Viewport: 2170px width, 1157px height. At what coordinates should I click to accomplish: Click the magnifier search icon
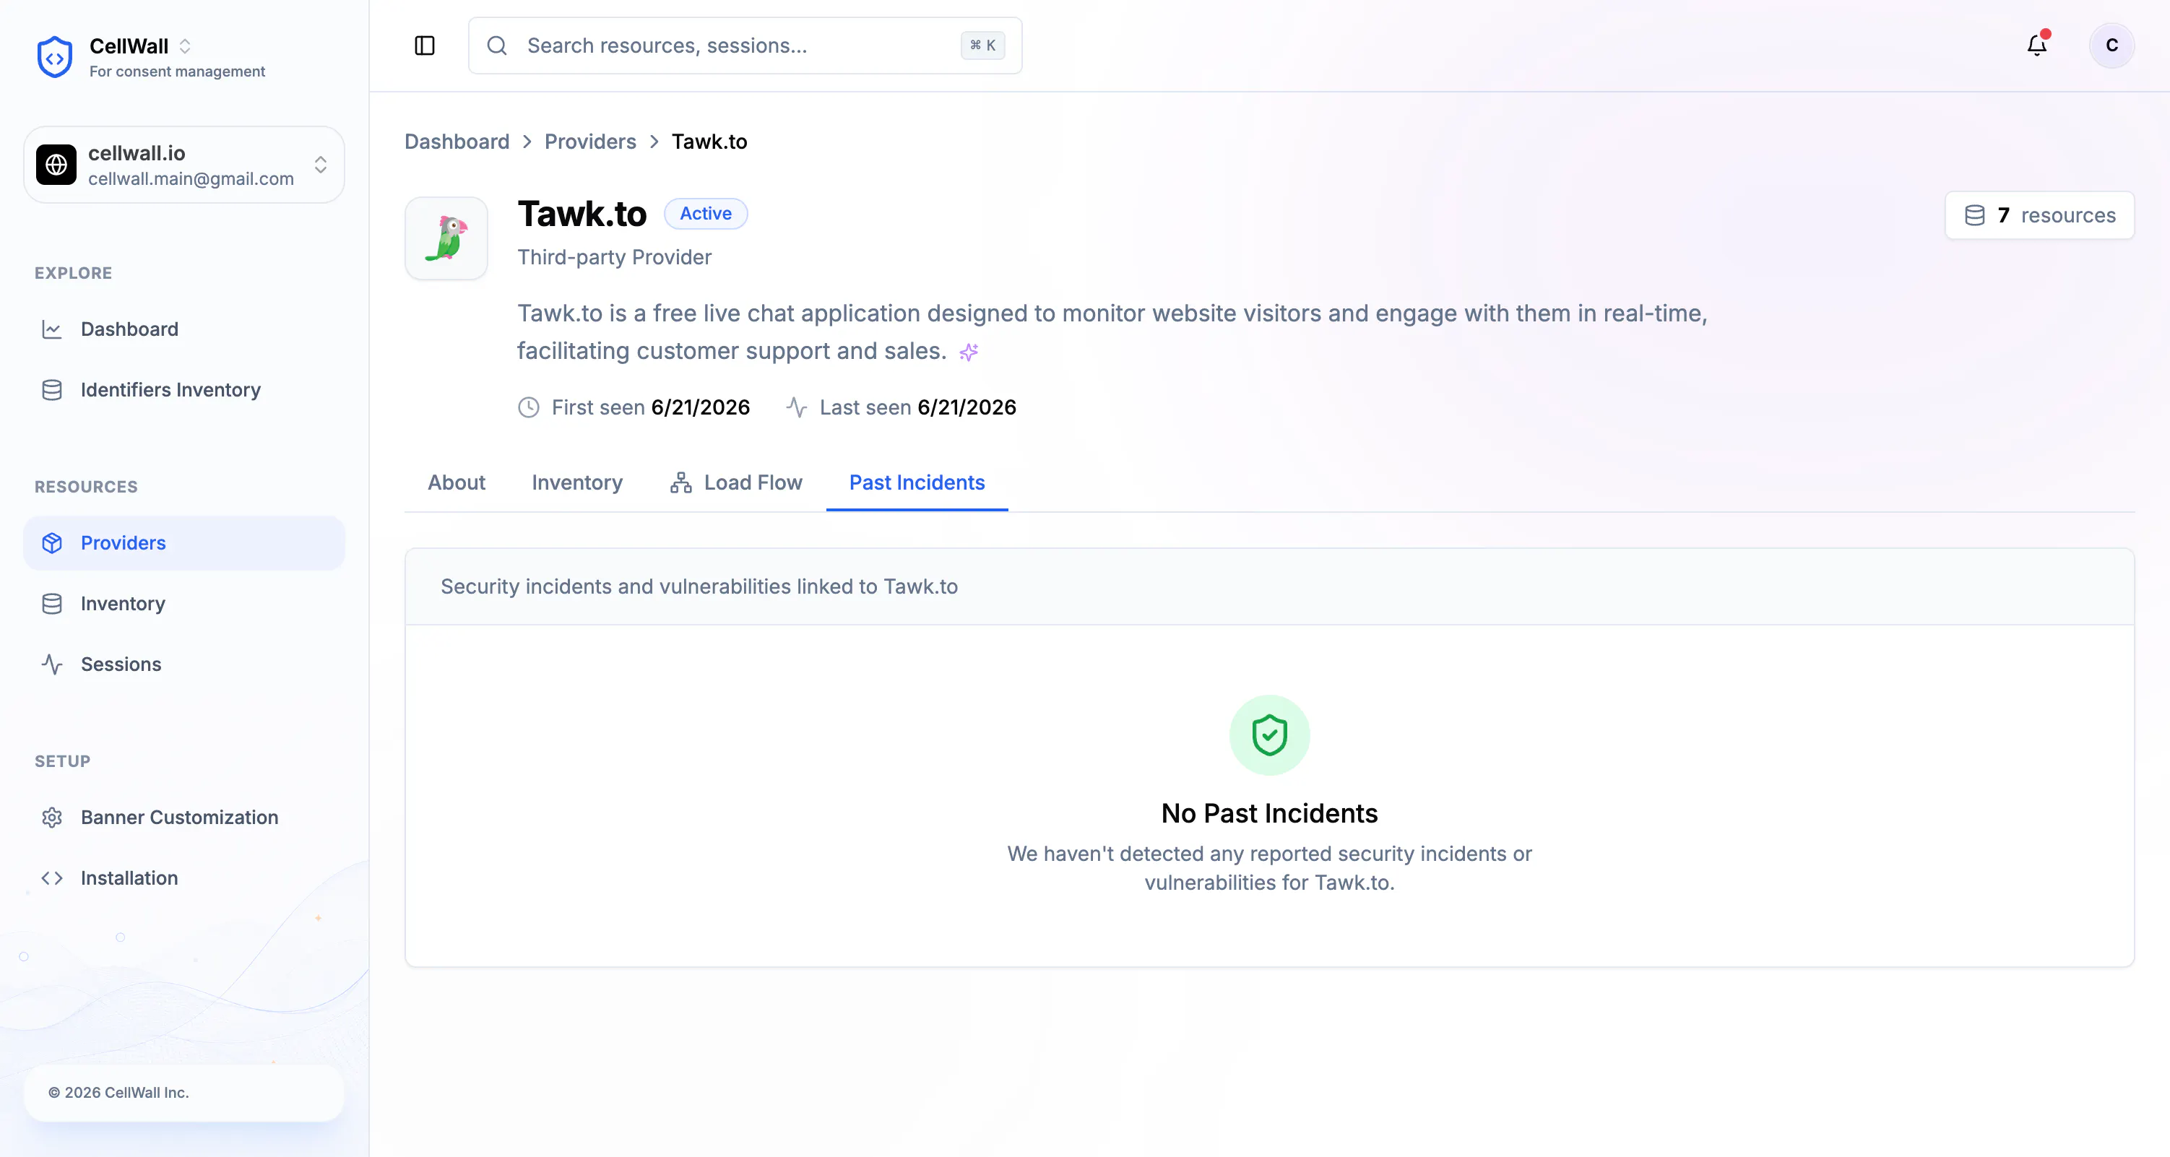(x=497, y=45)
